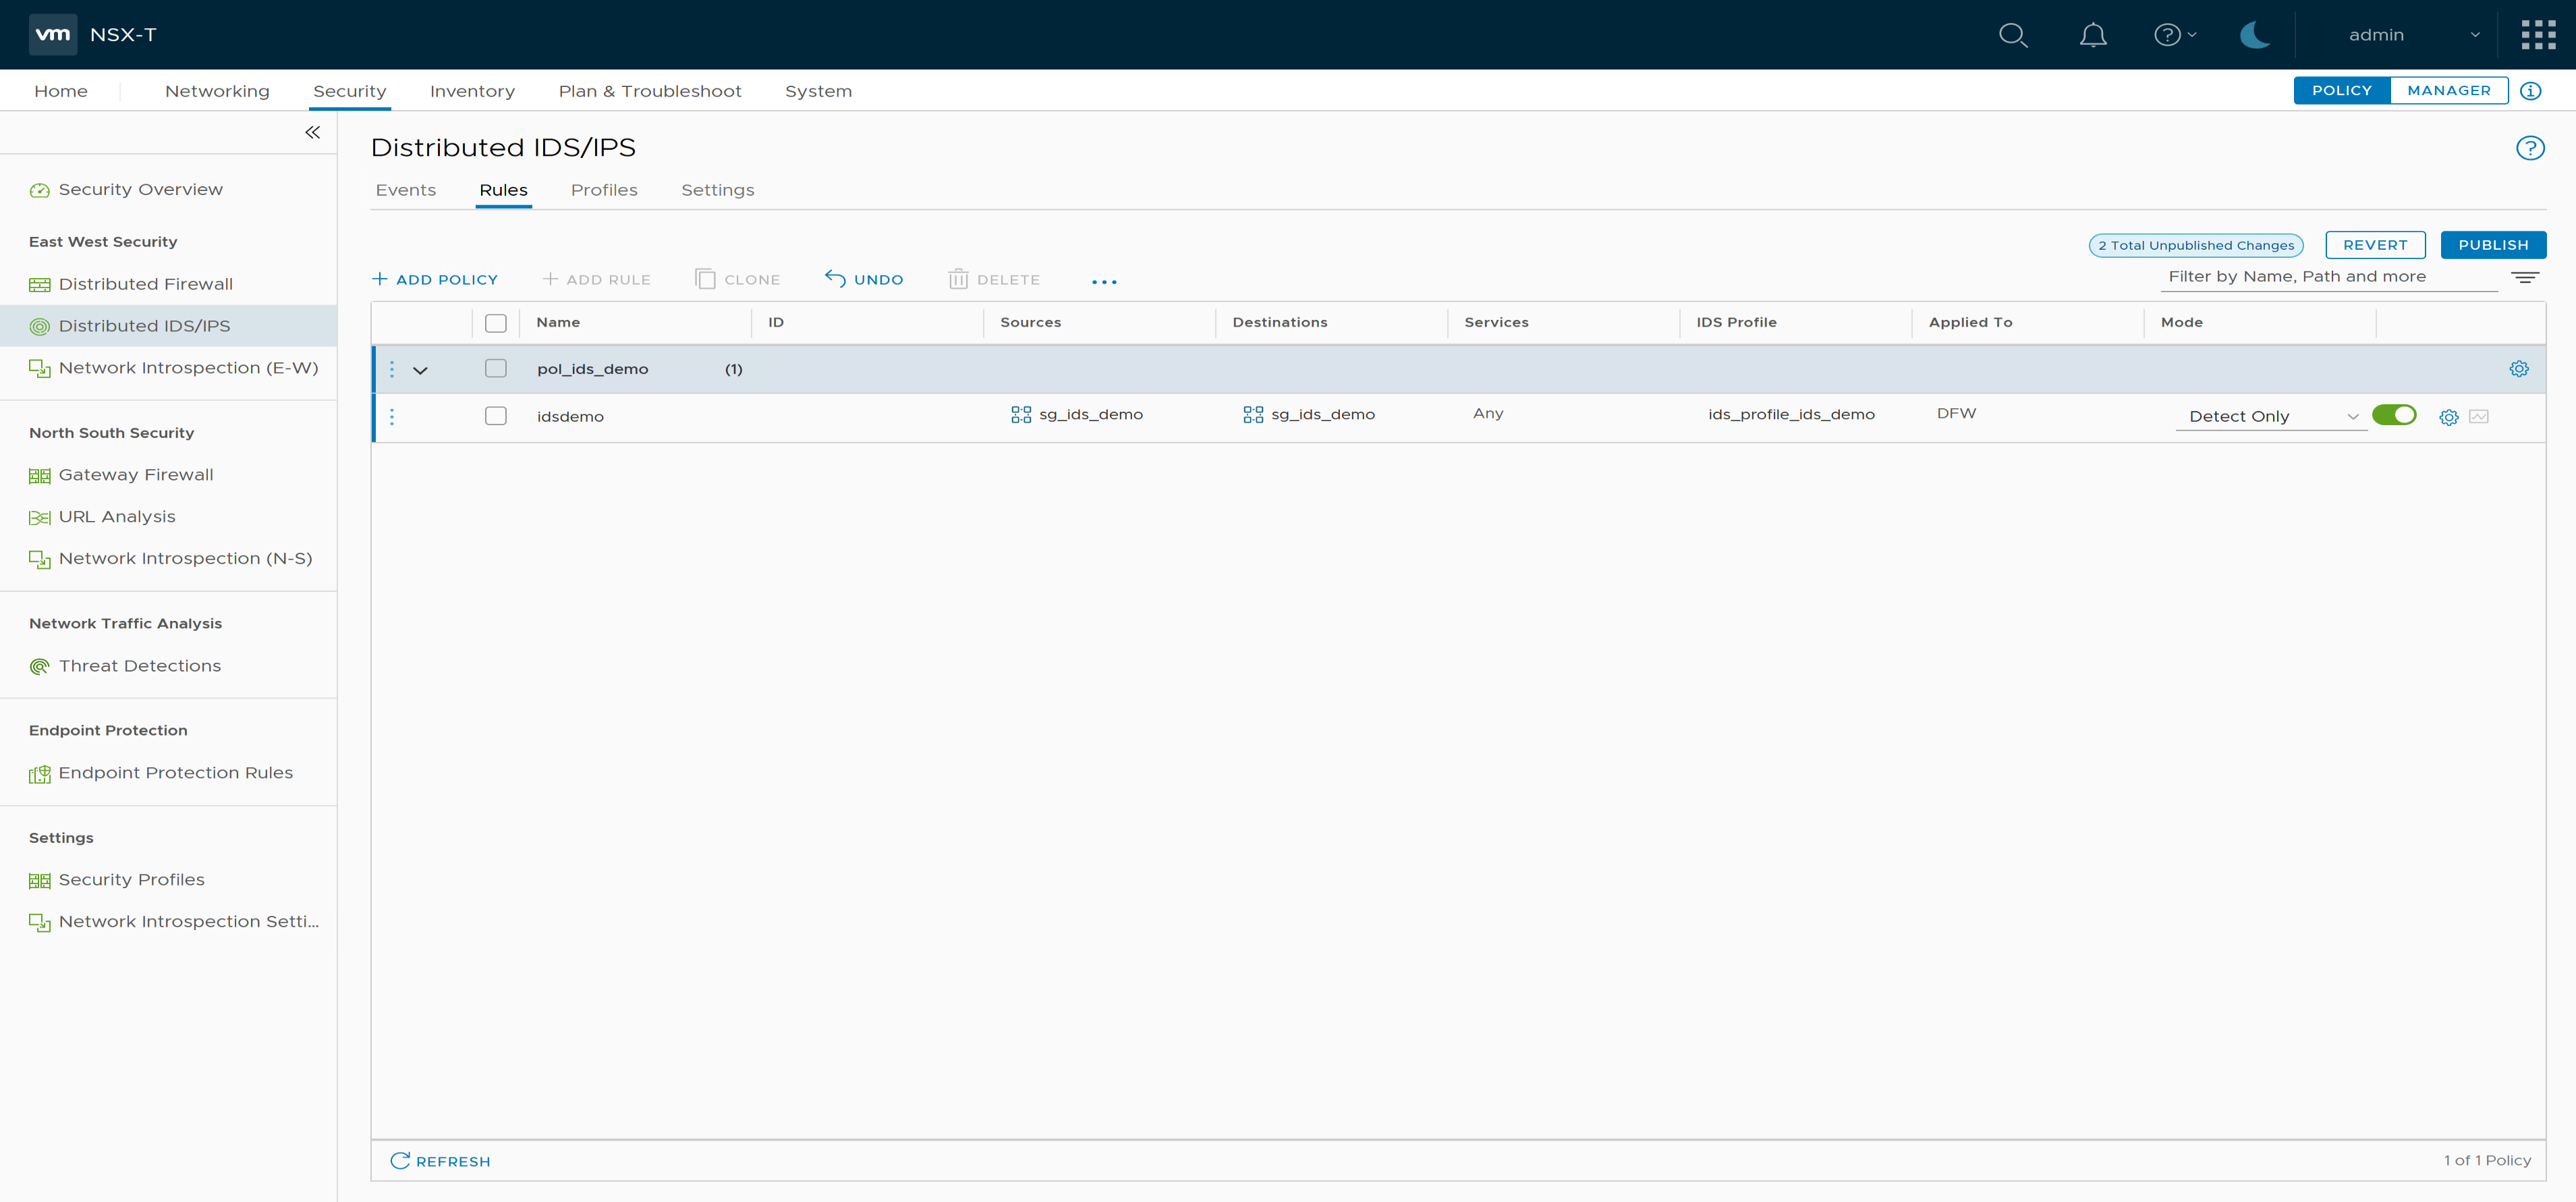Open the notifications bell icon
Image resolution: width=2576 pixels, height=1202 pixels.
coord(2093,35)
